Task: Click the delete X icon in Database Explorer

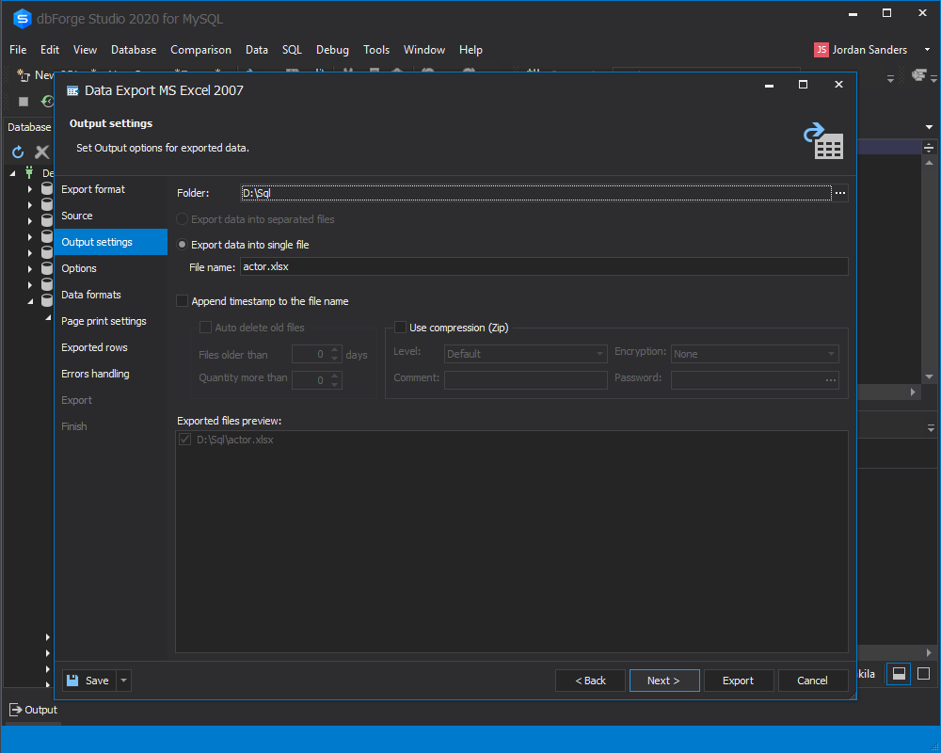Action: [x=42, y=152]
